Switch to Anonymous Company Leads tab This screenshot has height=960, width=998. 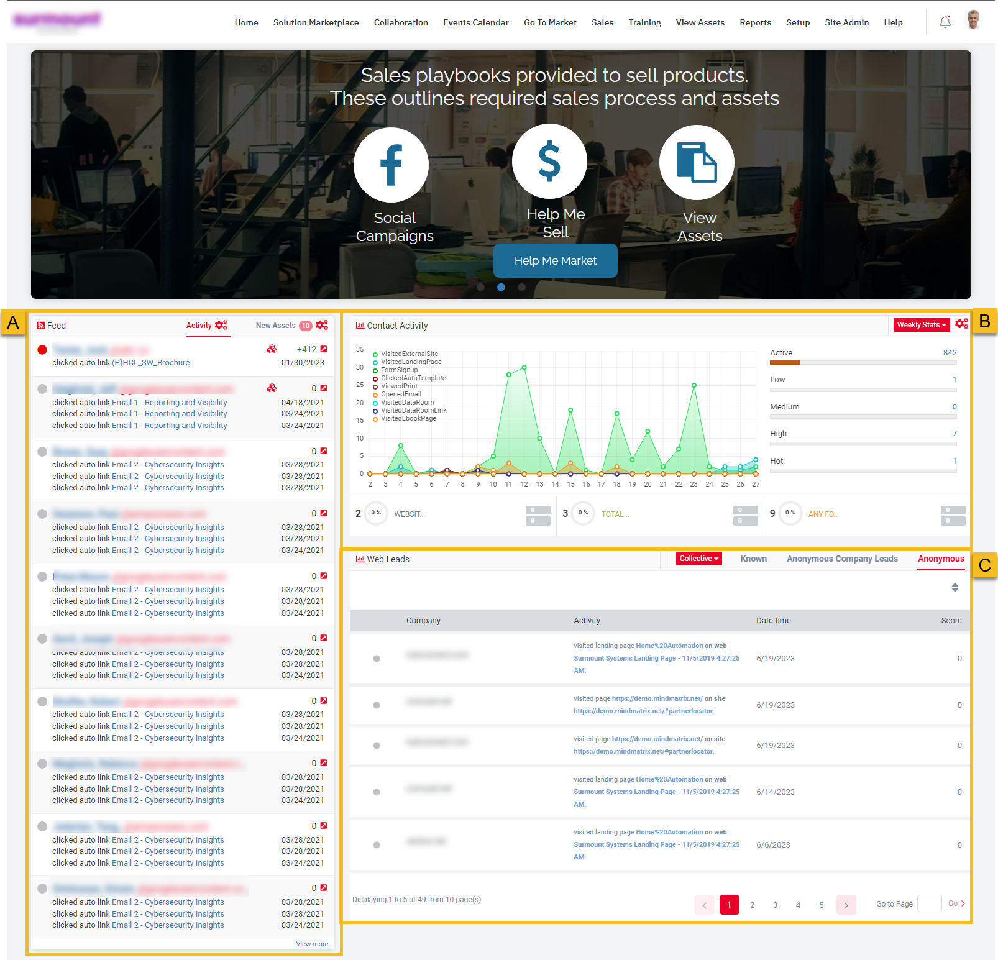pos(842,559)
